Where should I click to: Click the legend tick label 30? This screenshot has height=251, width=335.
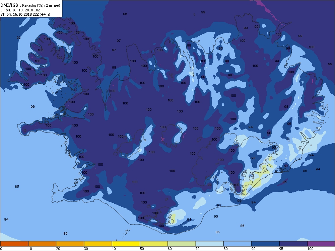(86, 249)
